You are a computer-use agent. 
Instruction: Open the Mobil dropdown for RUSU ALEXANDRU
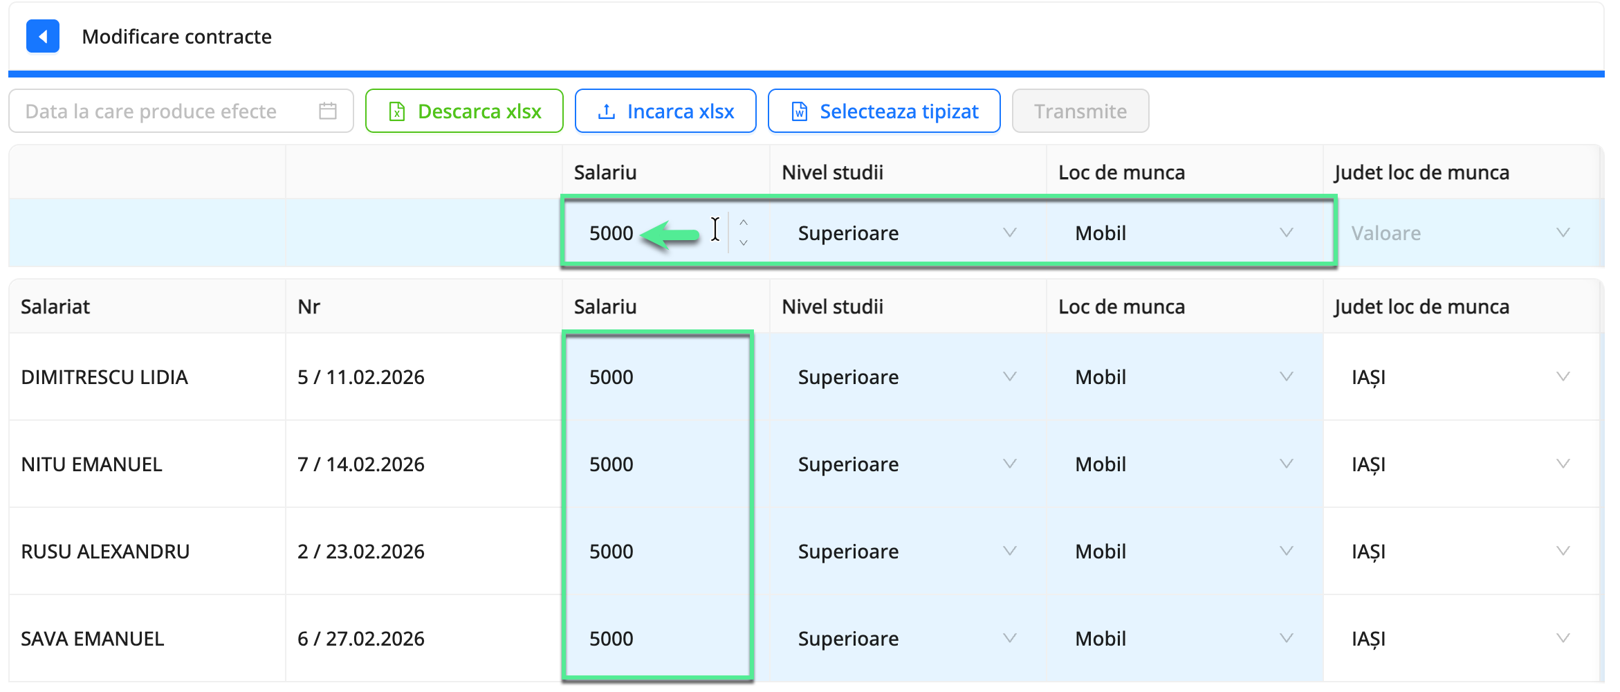(1286, 551)
